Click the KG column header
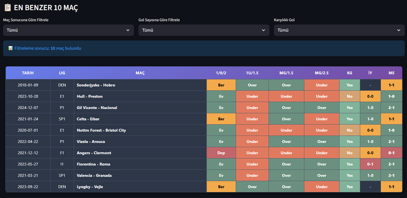Screen dimensions: 407x198 click(x=350, y=73)
